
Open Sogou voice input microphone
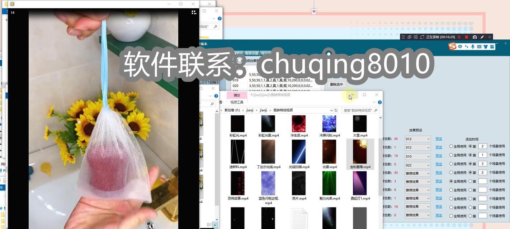473,47
